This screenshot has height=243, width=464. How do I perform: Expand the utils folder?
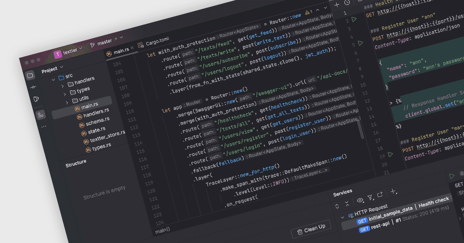click(67, 102)
